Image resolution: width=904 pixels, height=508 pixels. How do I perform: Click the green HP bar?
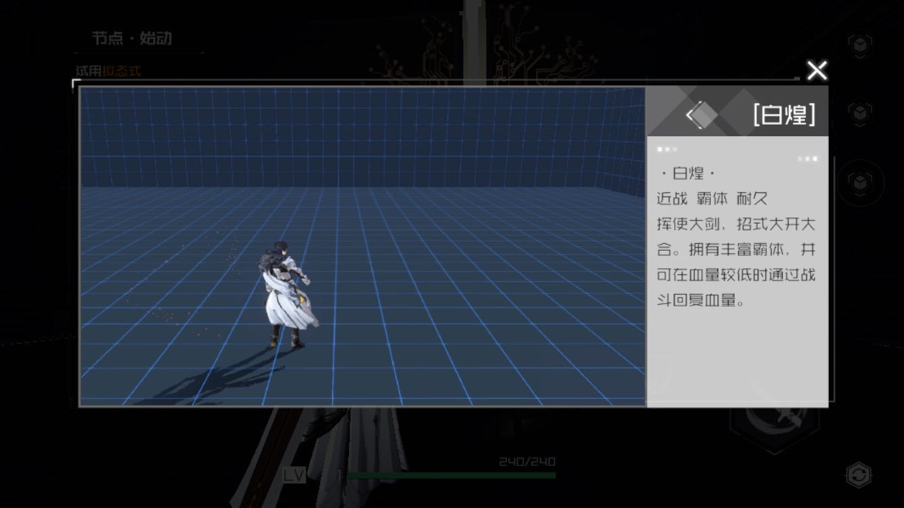[x=451, y=475]
